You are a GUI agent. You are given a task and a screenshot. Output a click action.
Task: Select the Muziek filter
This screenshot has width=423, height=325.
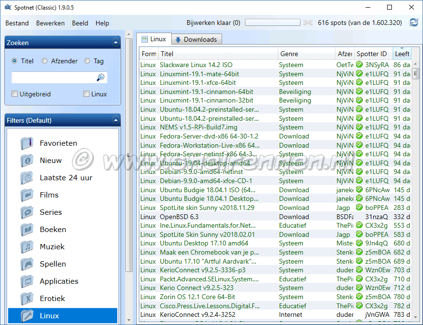pos(52,247)
